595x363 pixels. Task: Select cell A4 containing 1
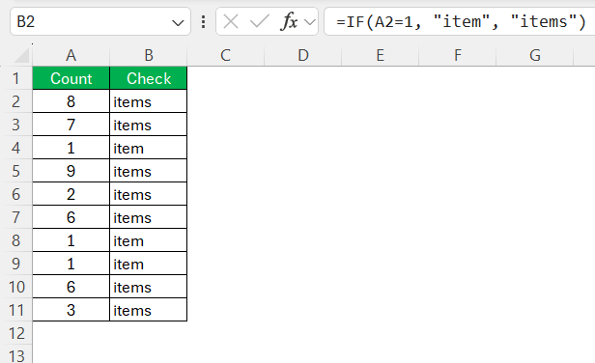(x=71, y=148)
